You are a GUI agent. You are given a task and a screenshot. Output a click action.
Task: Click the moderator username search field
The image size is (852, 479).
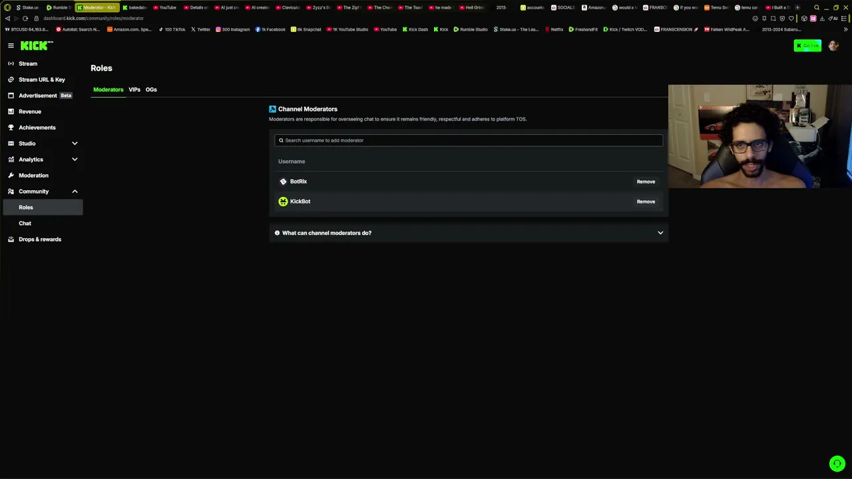pyautogui.click(x=469, y=140)
